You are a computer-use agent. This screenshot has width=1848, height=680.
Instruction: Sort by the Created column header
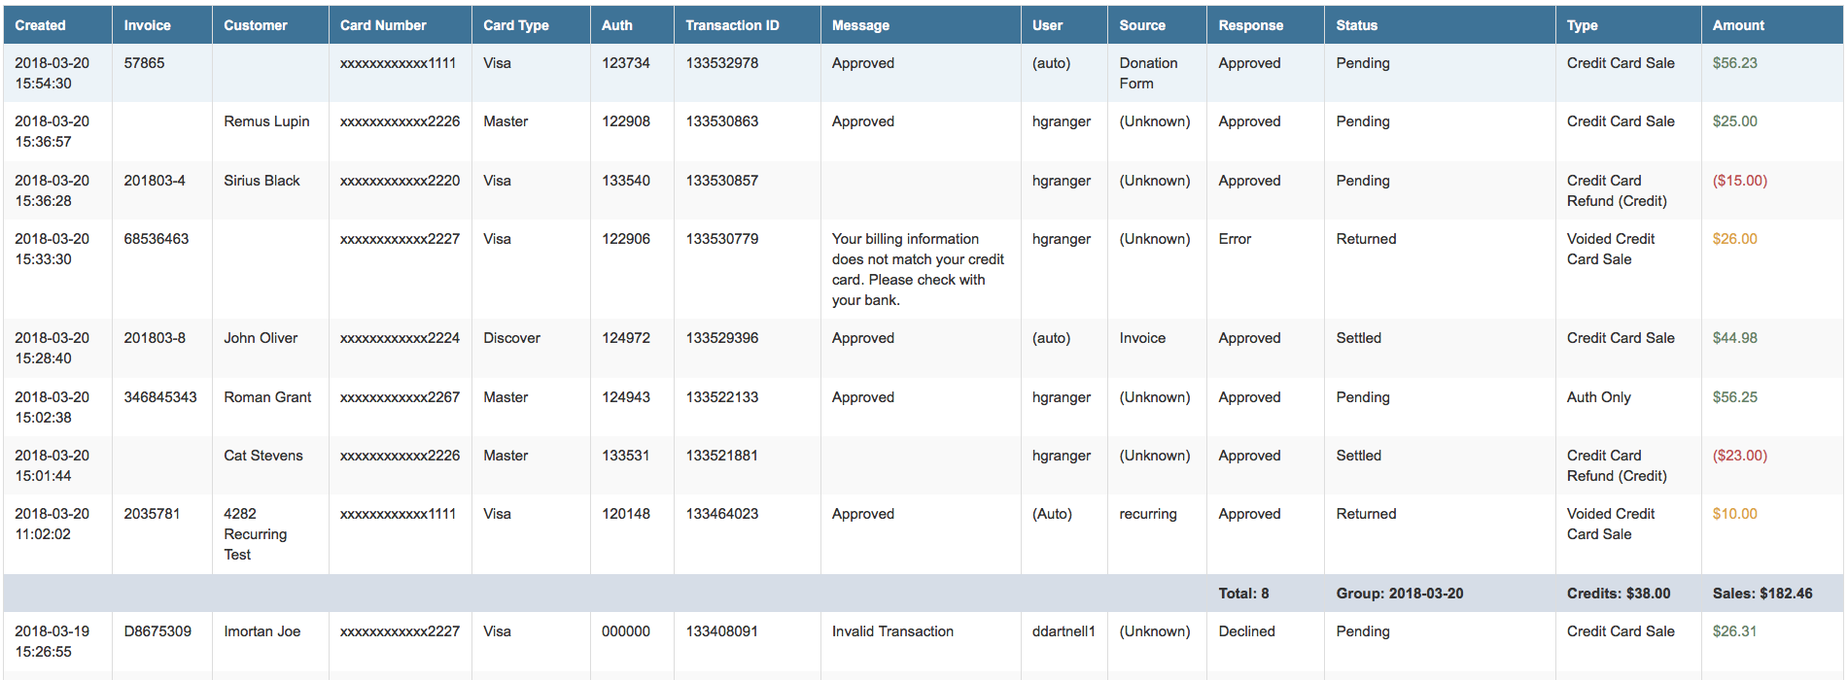pyautogui.click(x=40, y=25)
